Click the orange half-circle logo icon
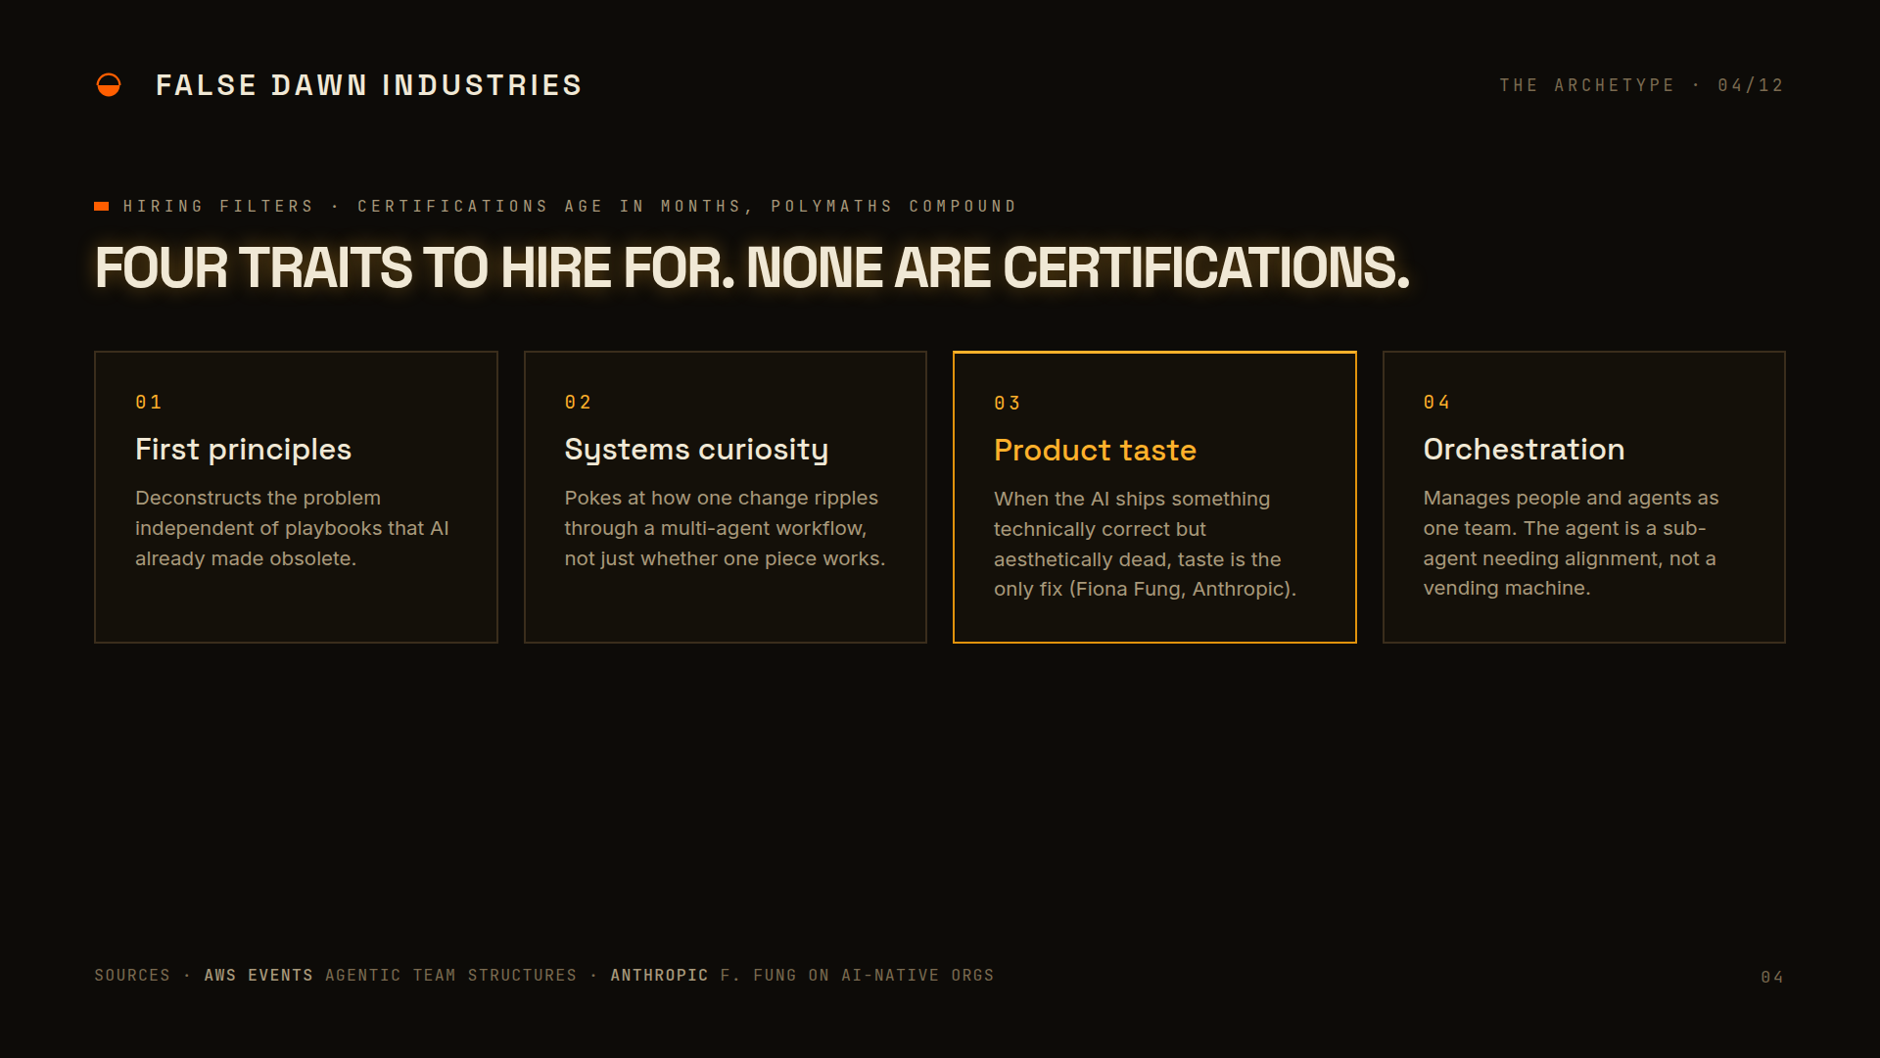1880x1058 pixels. click(109, 85)
